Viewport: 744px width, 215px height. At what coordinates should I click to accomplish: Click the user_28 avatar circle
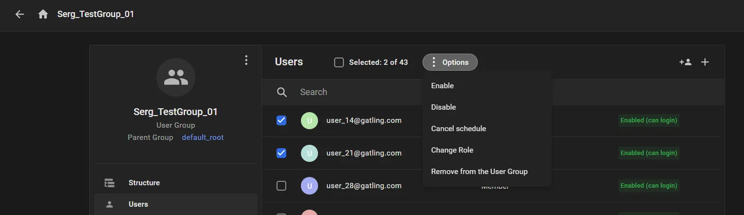(309, 186)
